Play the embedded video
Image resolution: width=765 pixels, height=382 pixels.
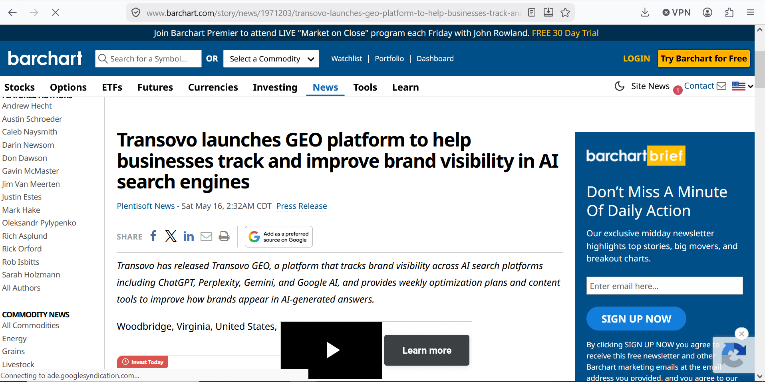(x=332, y=350)
